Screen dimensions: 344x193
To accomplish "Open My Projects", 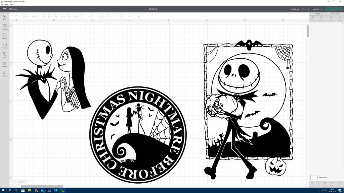I will point(295,9).
